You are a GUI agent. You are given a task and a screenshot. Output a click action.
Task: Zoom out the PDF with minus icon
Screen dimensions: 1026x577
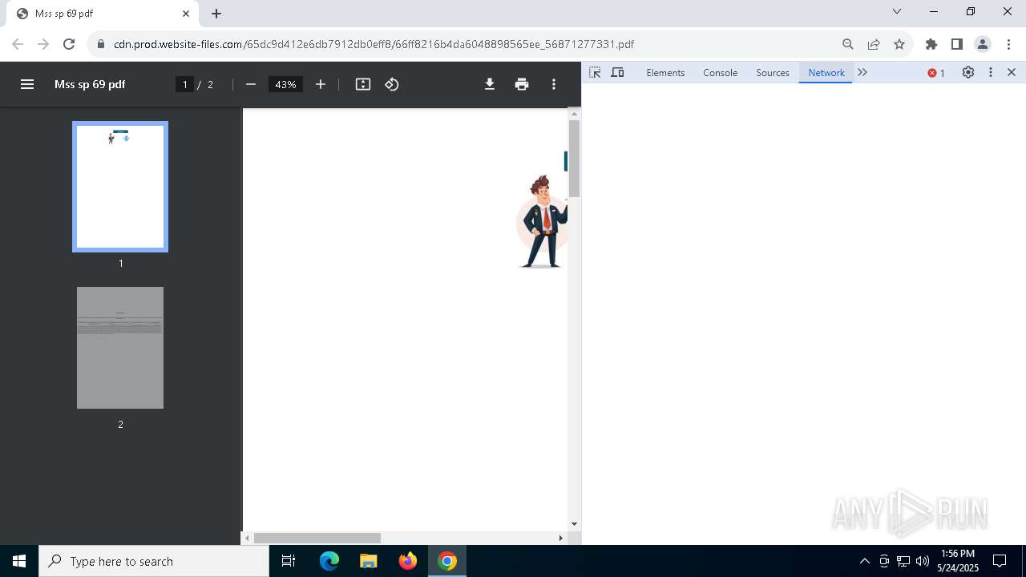[251, 84]
